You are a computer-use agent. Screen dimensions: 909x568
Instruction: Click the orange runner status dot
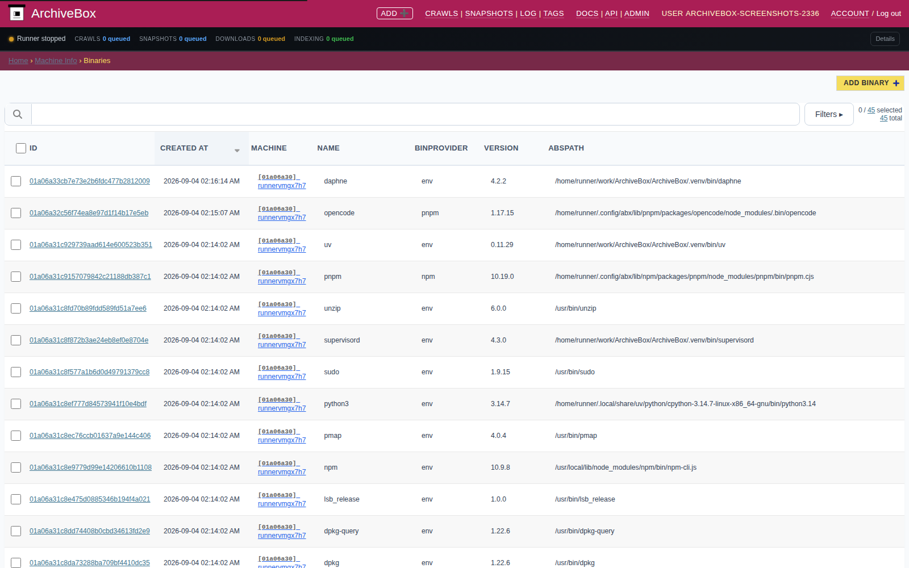pyautogui.click(x=11, y=39)
